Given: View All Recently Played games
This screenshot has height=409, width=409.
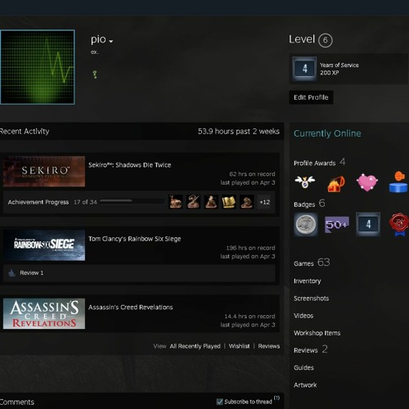Looking at the screenshot, I should point(195,346).
